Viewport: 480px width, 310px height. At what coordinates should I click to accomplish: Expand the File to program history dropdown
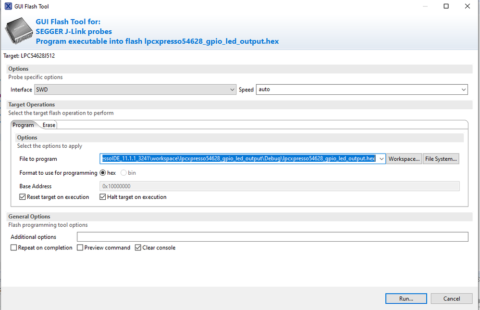pos(382,159)
